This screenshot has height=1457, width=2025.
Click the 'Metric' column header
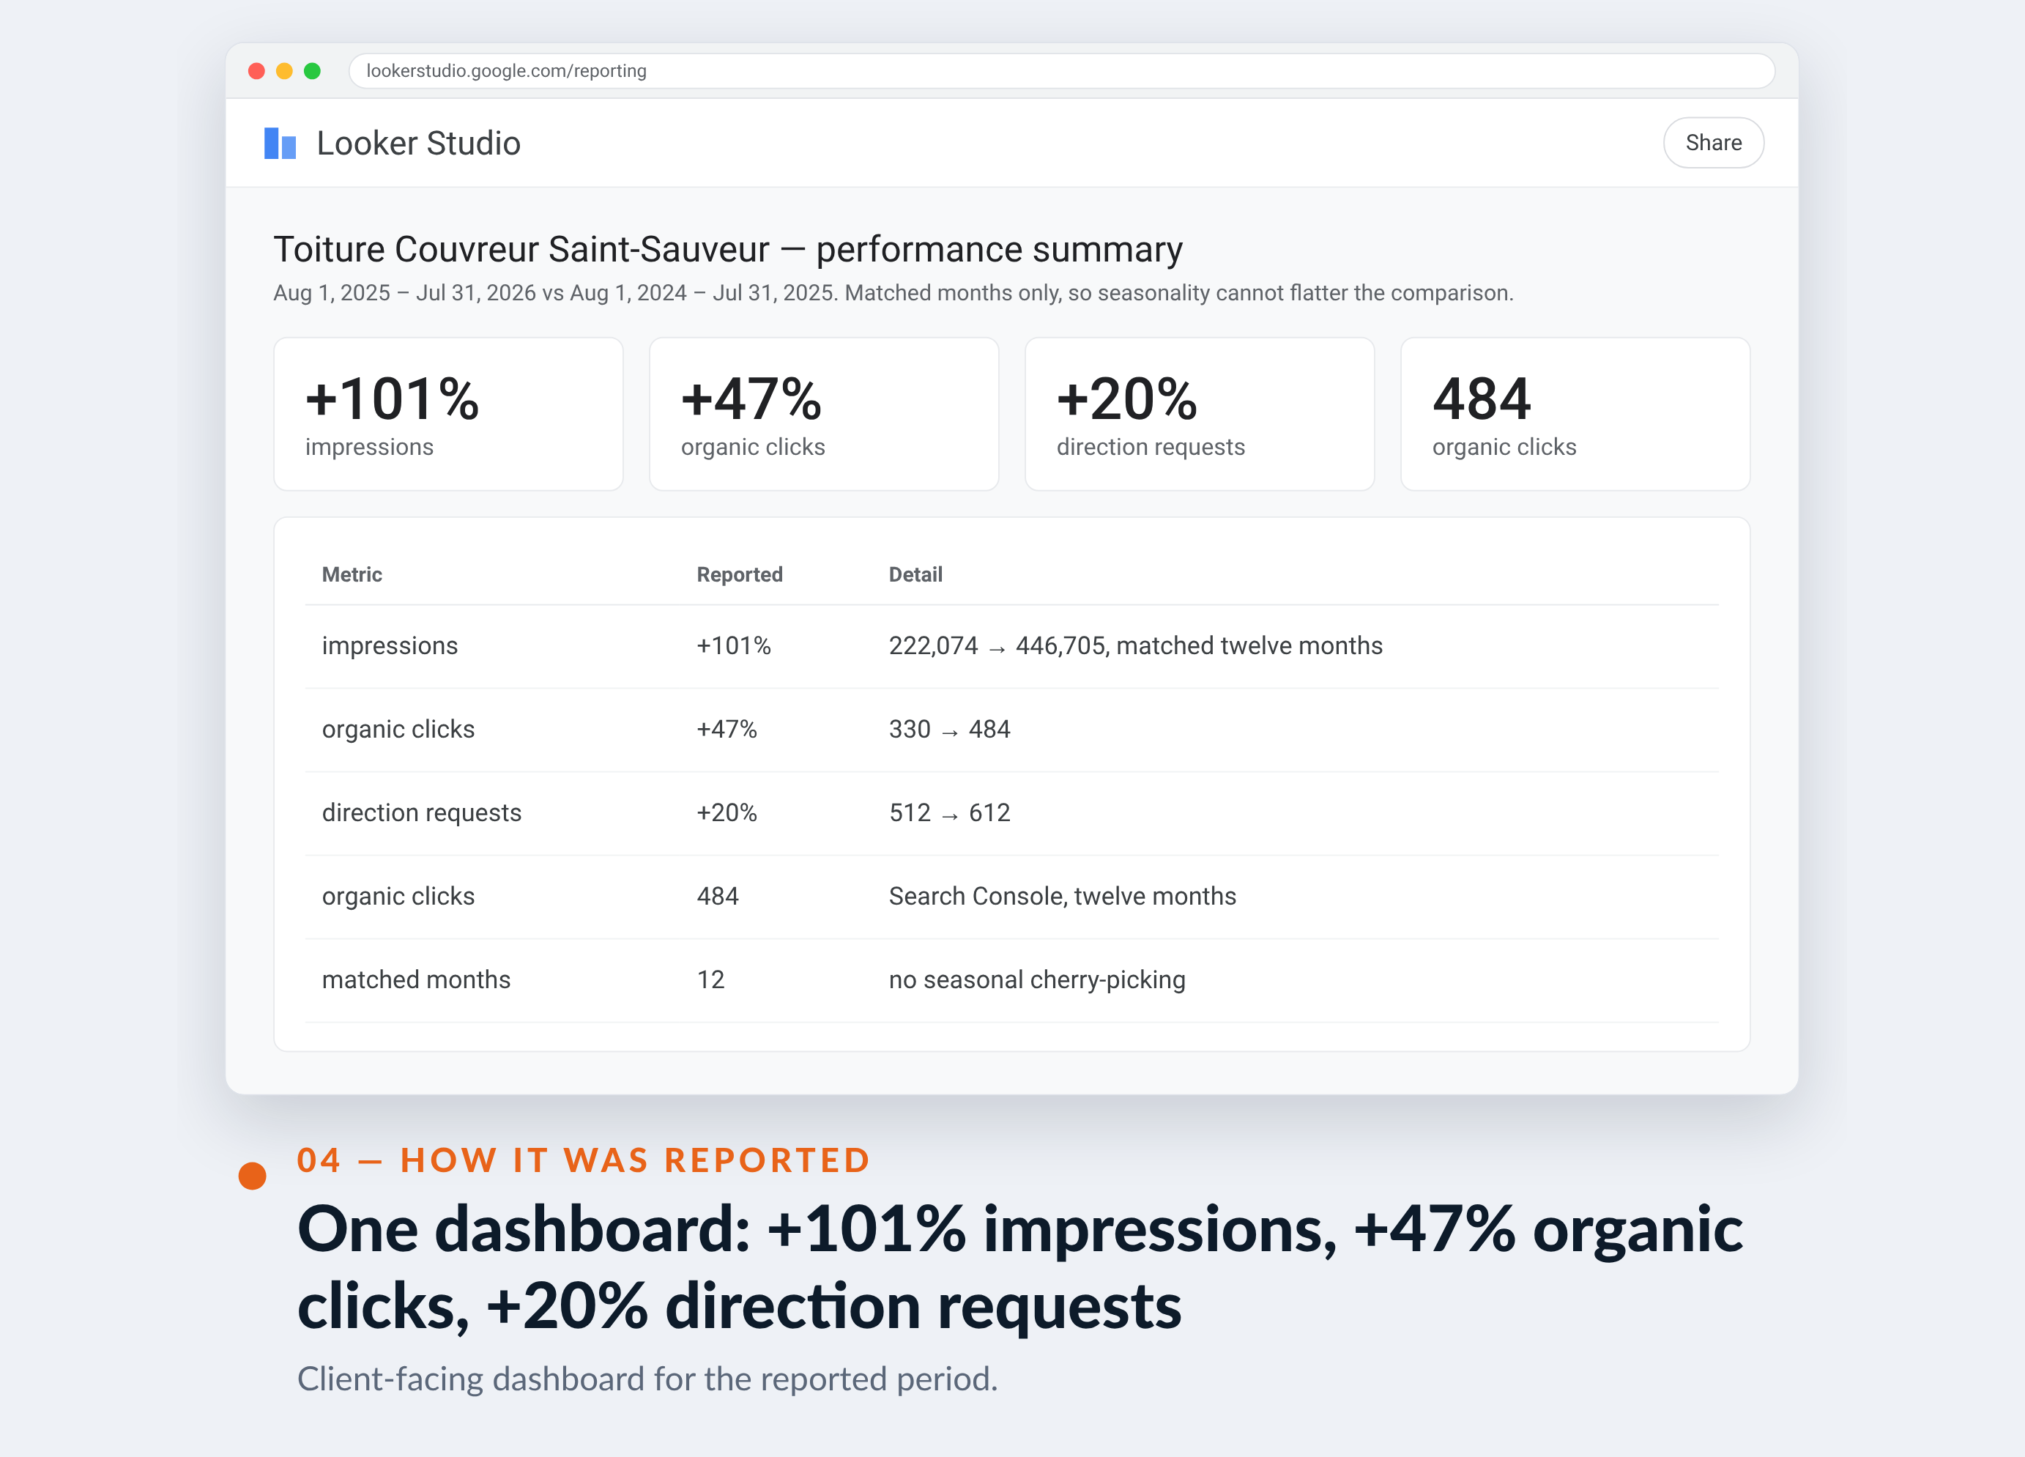coord(352,574)
